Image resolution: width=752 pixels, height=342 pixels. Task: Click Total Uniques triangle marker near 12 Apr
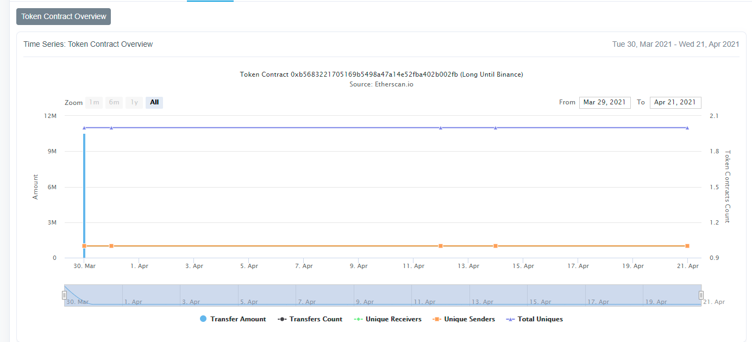[441, 128]
